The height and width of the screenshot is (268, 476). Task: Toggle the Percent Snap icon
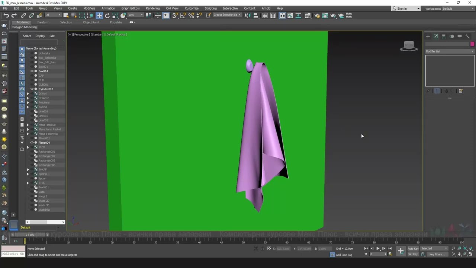coord(191,15)
